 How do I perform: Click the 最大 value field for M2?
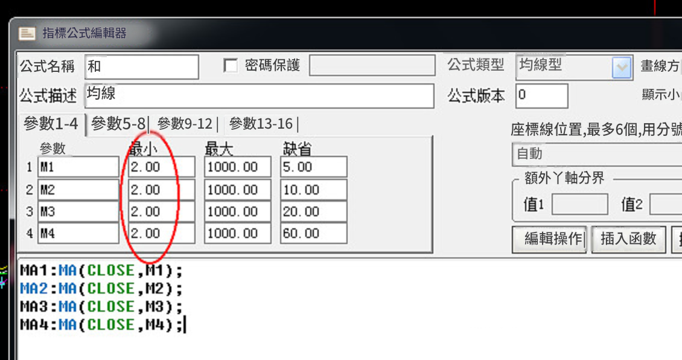(237, 190)
